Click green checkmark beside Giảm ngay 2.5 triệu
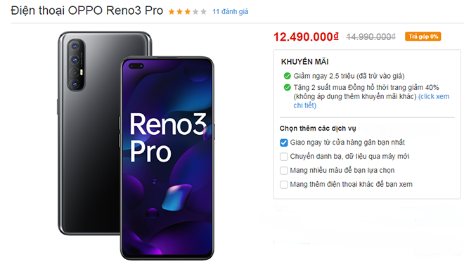Viewport: 464px width, 262px height. coord(287,76)
